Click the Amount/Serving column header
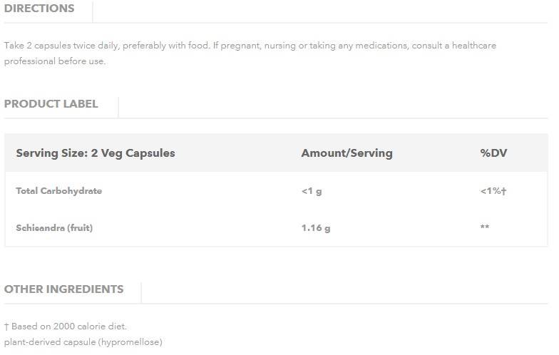 [x=347, y=153]
